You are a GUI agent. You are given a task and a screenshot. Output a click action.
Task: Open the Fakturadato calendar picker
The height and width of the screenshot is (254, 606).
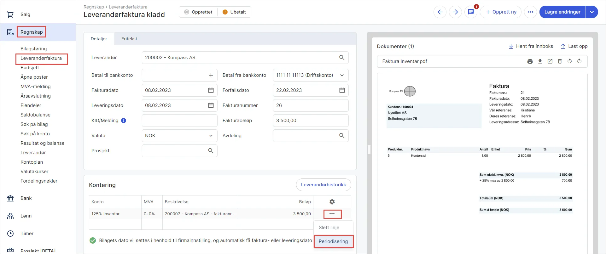click(211, 90)
